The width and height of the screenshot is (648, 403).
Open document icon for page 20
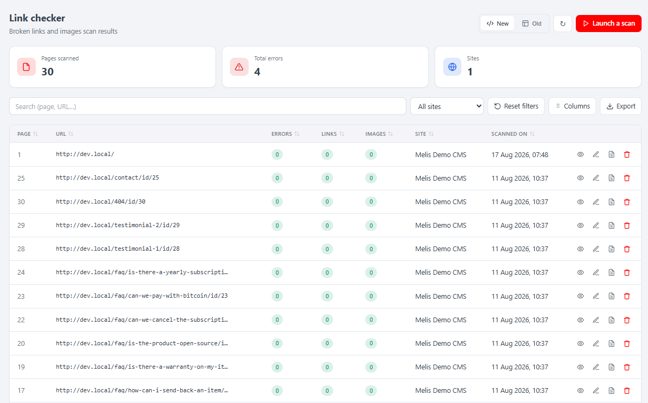tap(612, 344)
